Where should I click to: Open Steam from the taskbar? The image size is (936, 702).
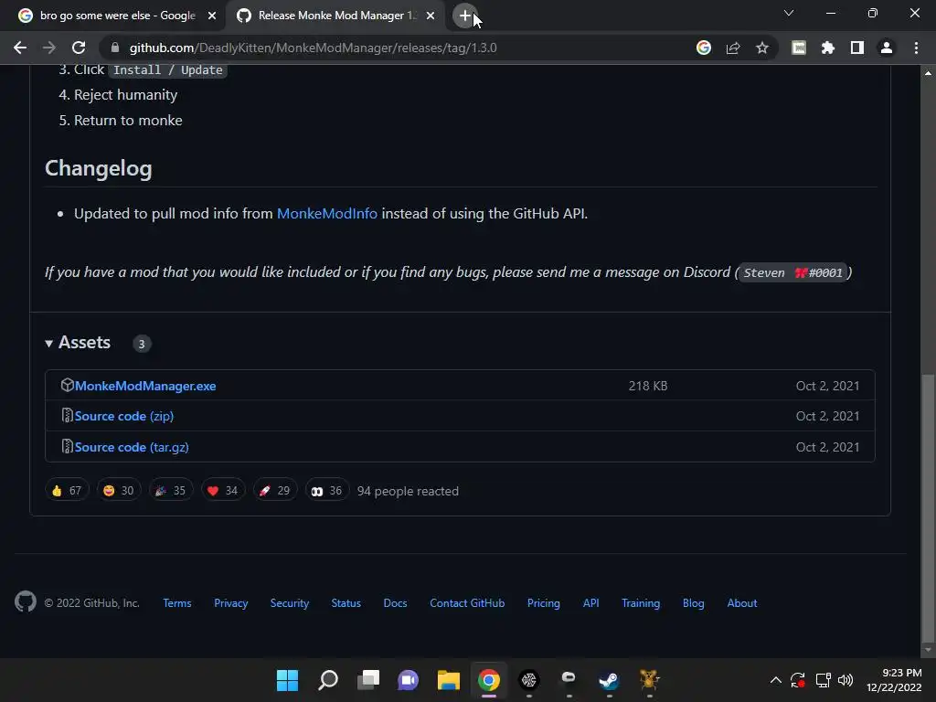click(x=609, y=680)
